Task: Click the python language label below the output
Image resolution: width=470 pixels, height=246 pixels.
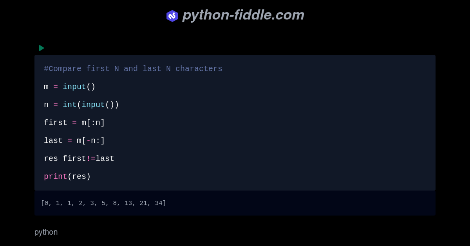Action: [46, 232]
